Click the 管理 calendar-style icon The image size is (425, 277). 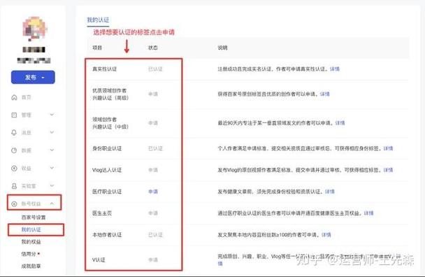click(14, 115)
